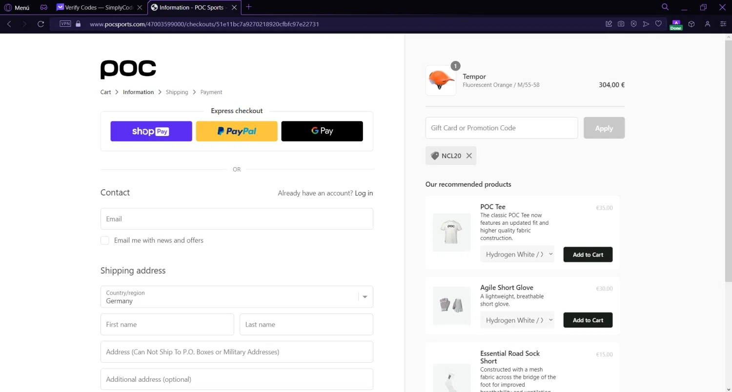This screenshot has height=392, width=732.
Task: Click the Email input field
Action: [x=237, y=219]
